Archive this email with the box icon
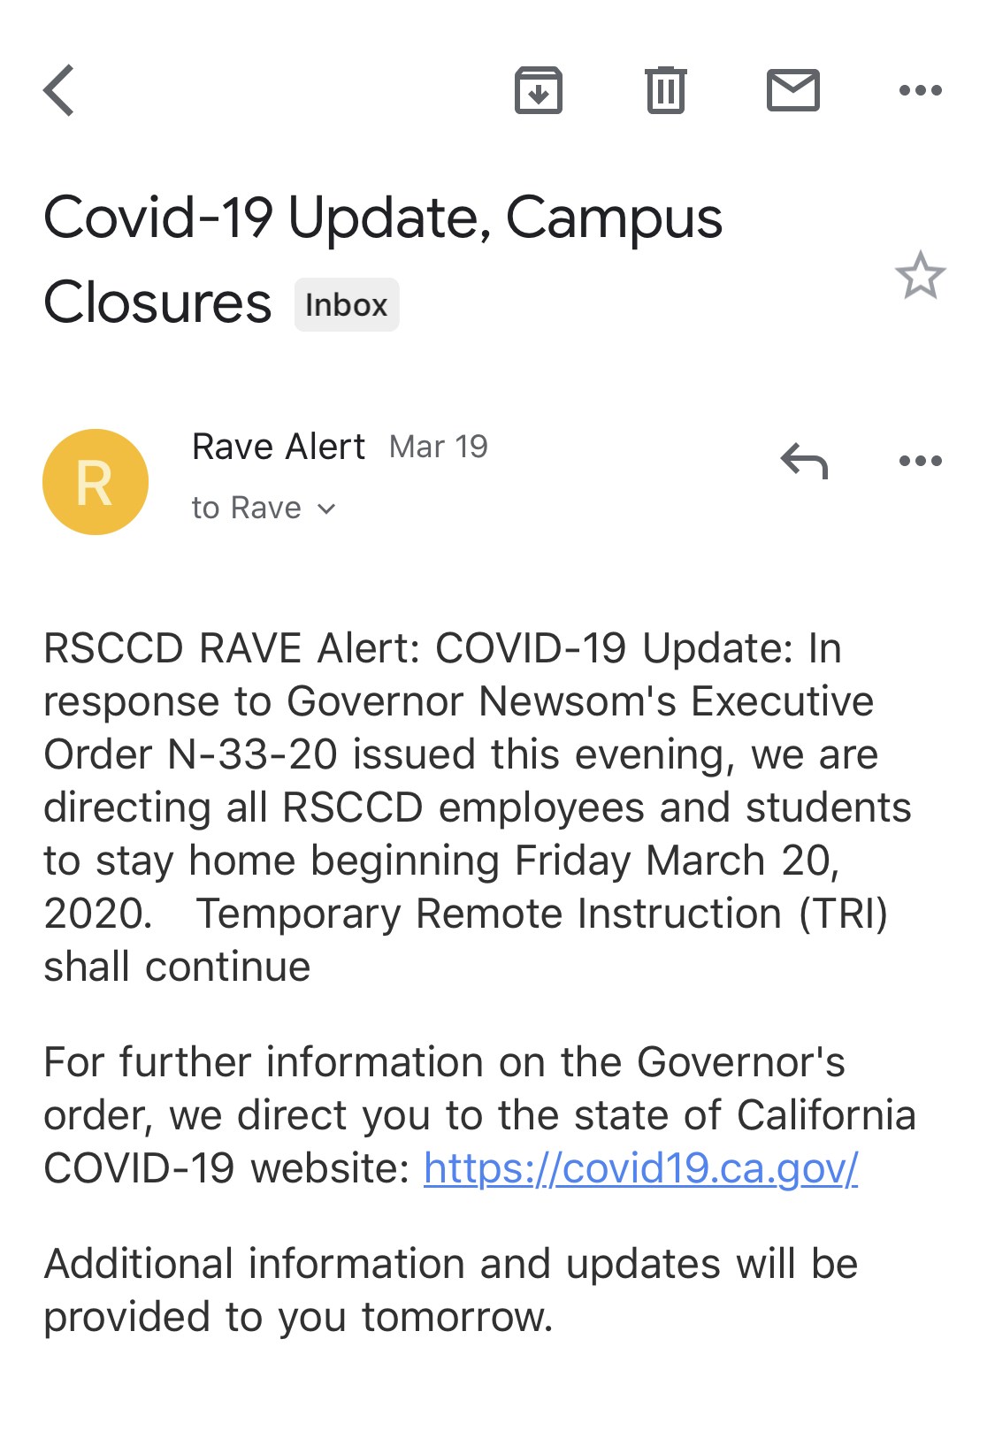Image resolution: width=995 pixels, height=1446 pixels. coord(538,90)
